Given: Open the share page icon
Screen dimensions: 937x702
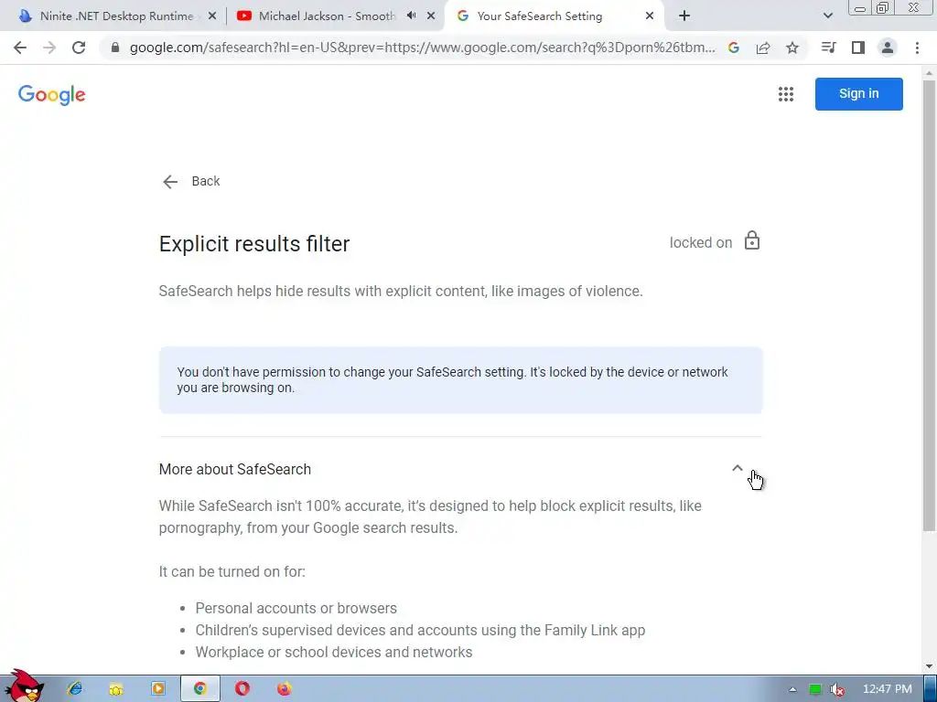Looking at the screenshot, I should (763, 48).
